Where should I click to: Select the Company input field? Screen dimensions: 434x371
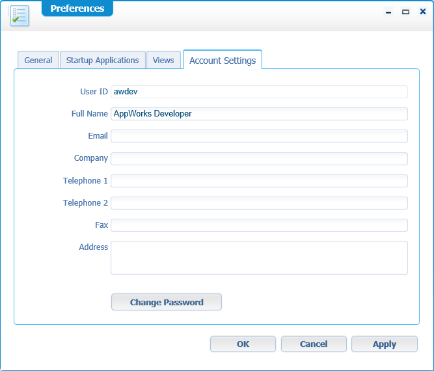[259, 159]
